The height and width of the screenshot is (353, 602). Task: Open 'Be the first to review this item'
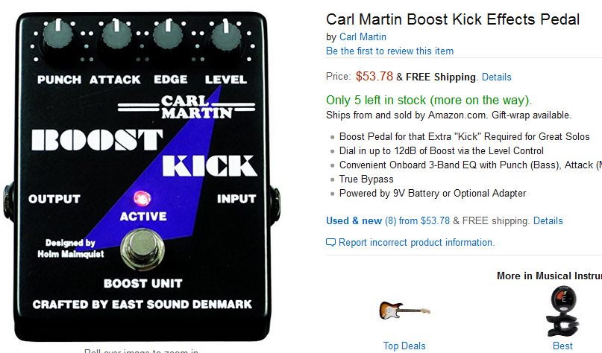point(389,51)
